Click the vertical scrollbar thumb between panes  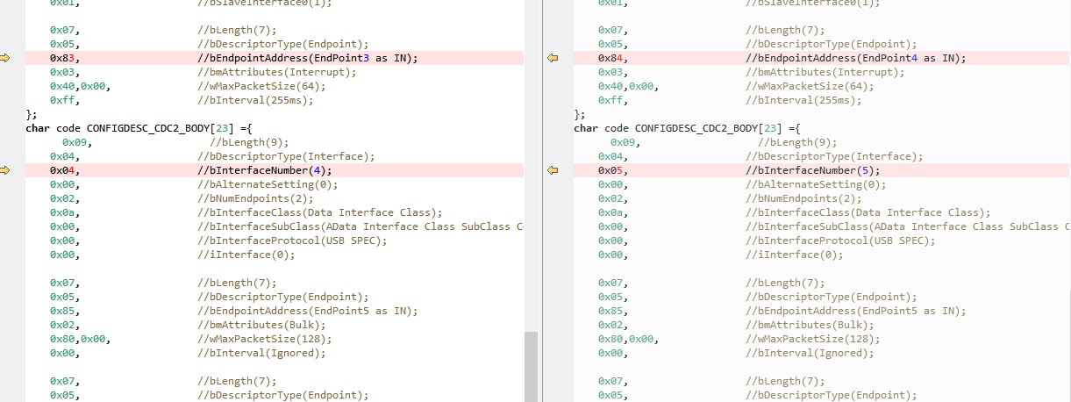click(531, 367)
